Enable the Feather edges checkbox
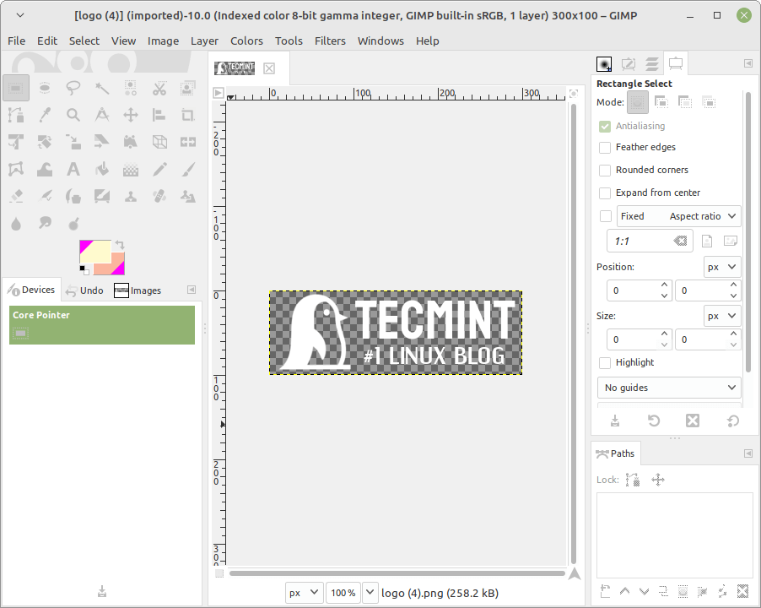This screenshot has height=608, width=761. pyautogui.click(x=604, y=147)
